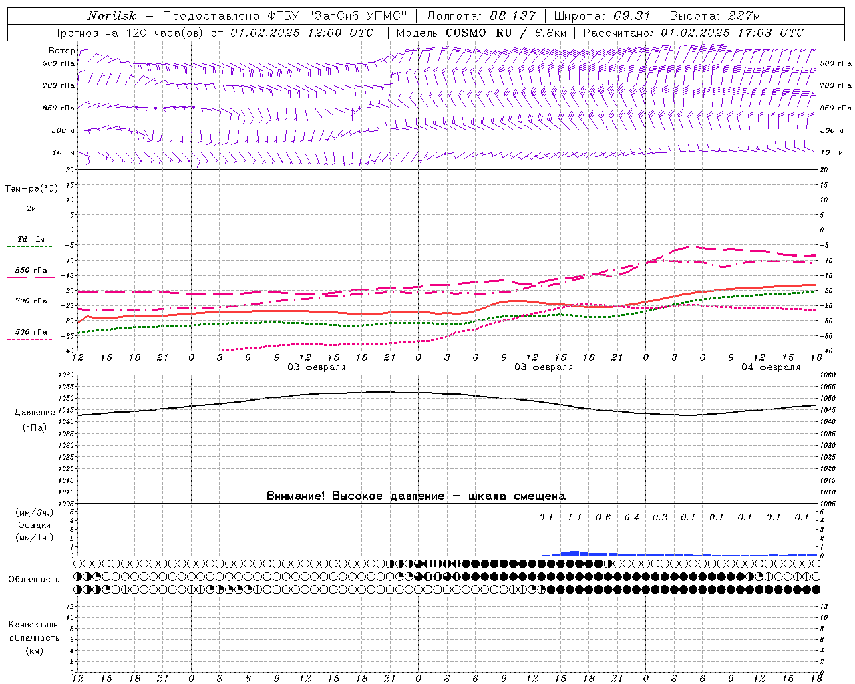Click the "Td 2м" dew point legend entry
The height and width of the screenshot is (684, 855).
pyautogui.click(x=31, y=239)
